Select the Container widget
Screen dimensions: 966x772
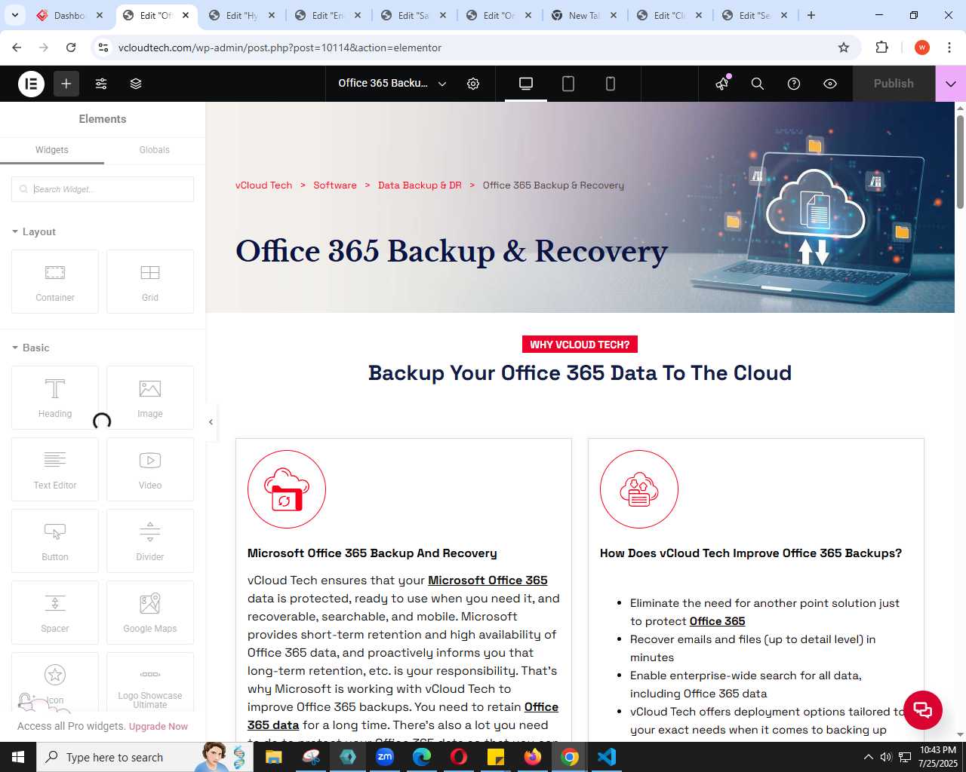(55, 281)
